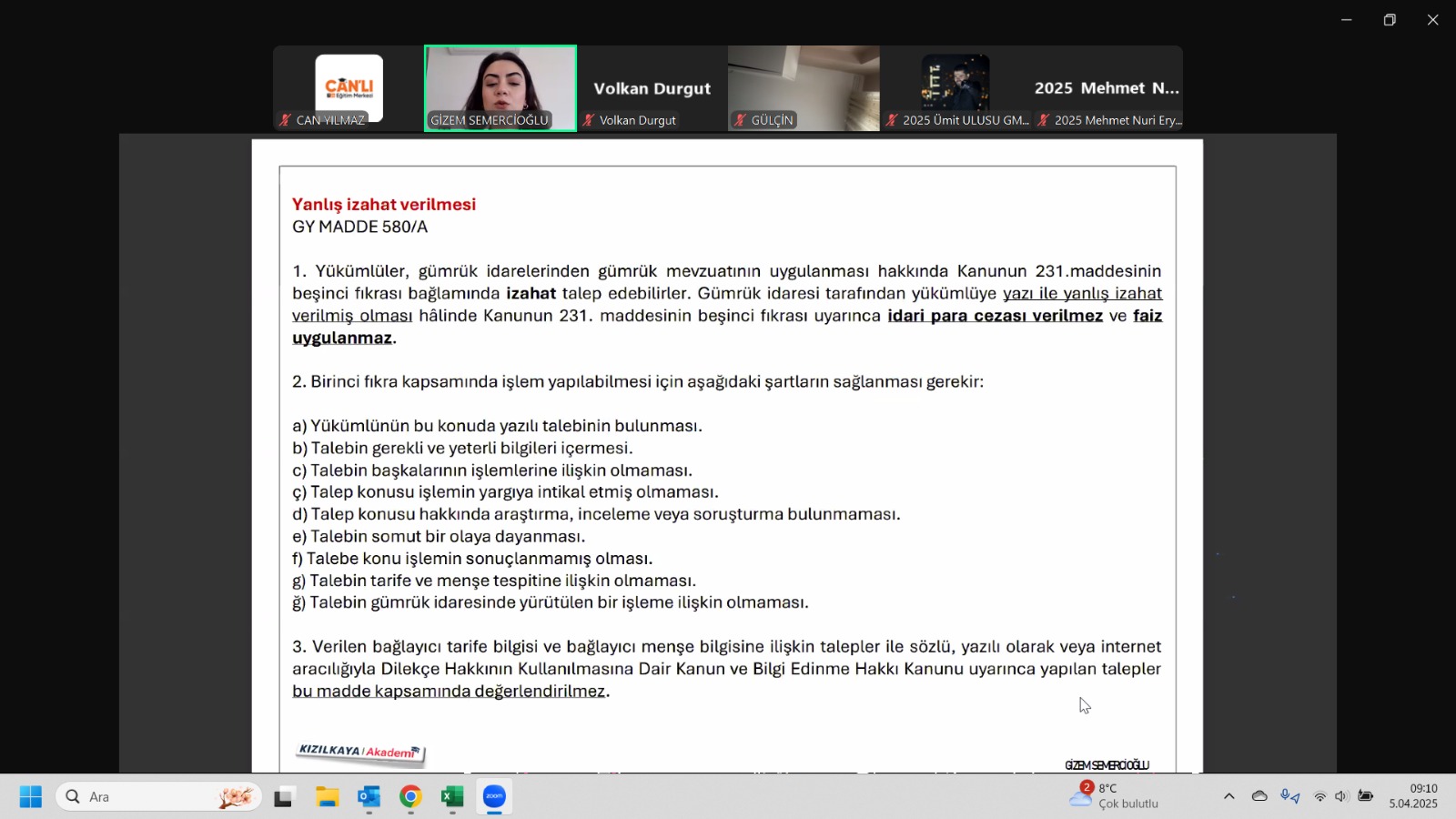Image resolution: width=1456 pixels, height=819 pixels.
Task: Open Zoom from the taskbar
Action: click(x=494, y=797)
